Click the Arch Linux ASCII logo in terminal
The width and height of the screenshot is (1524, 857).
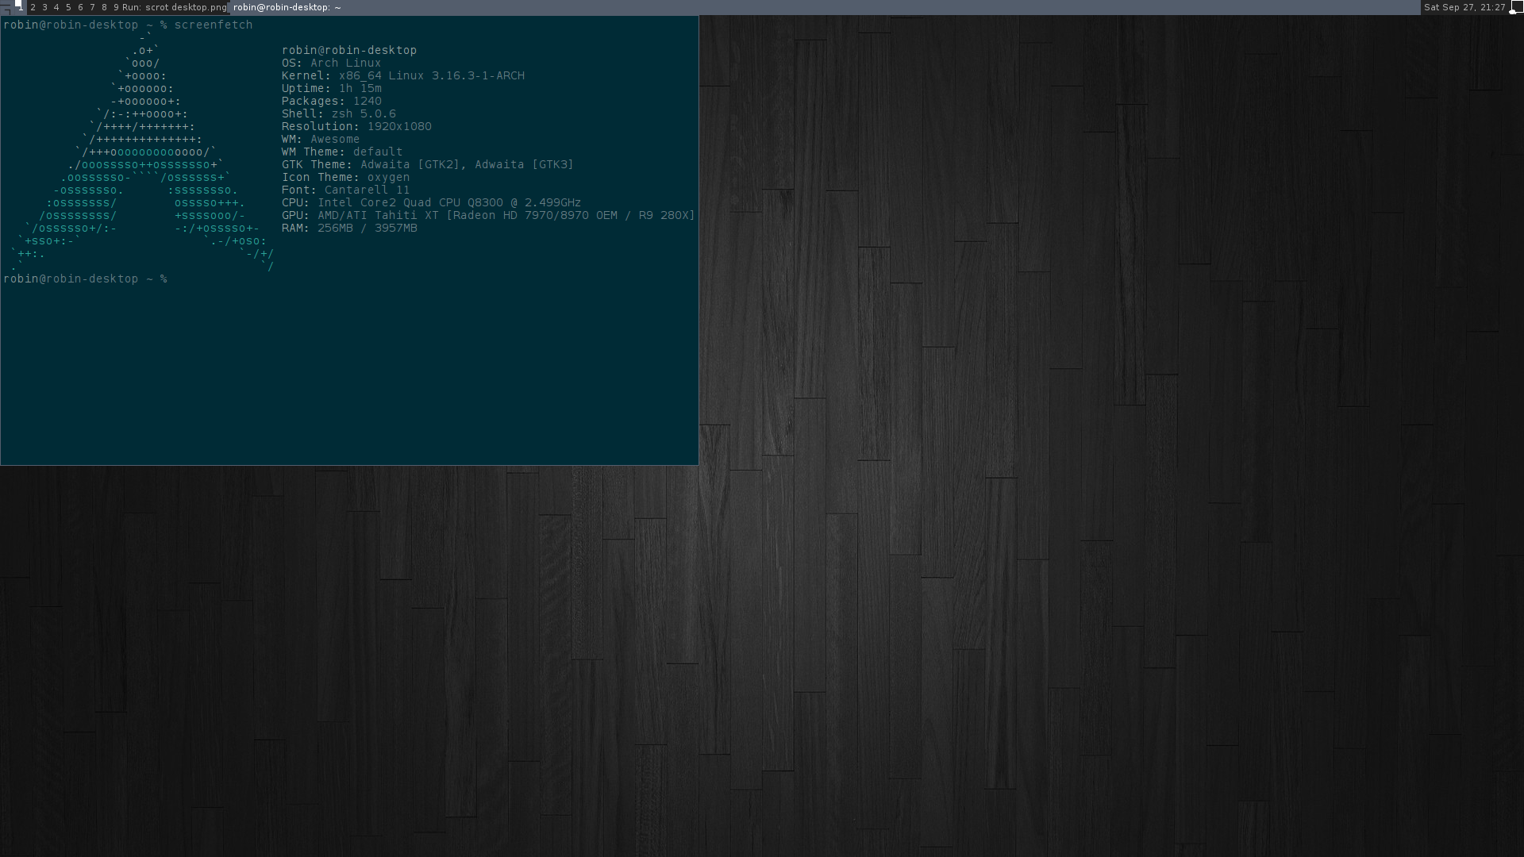coord(141,152)
